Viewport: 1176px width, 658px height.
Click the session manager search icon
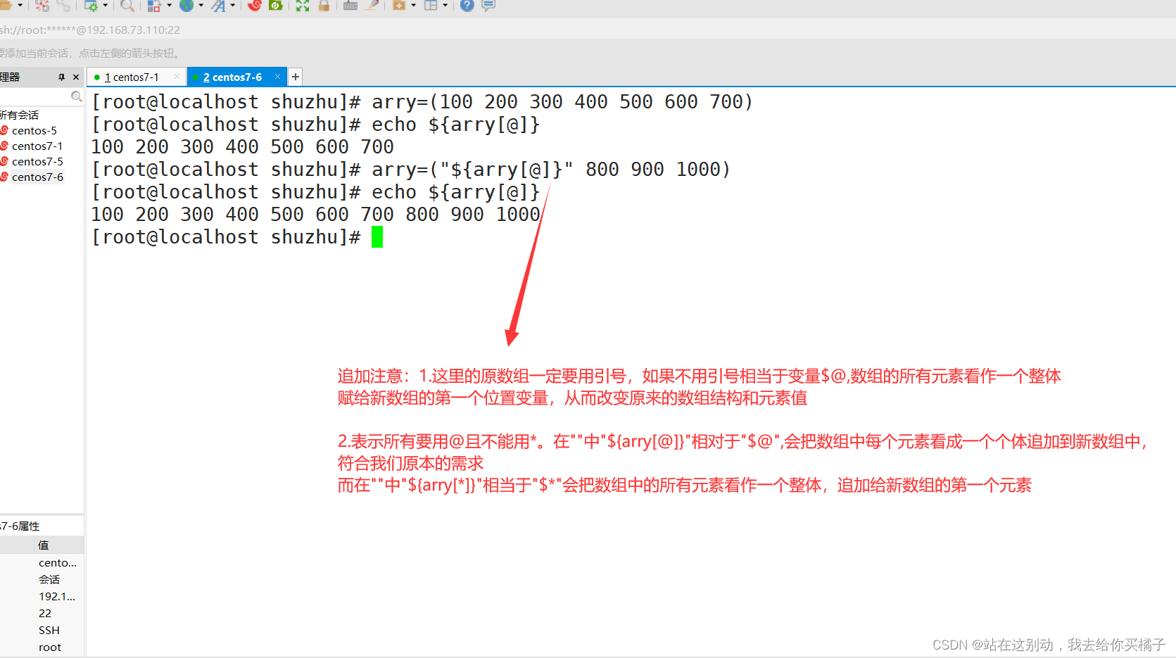pos(76,96)
